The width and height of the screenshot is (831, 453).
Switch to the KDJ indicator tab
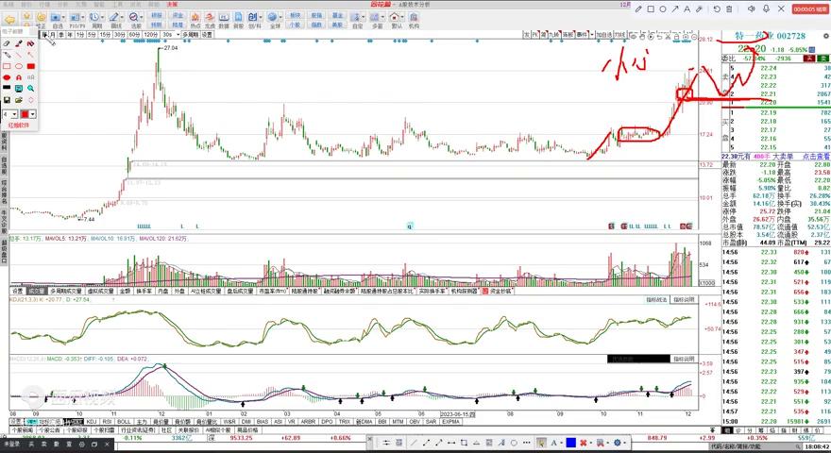coord(92,422)
